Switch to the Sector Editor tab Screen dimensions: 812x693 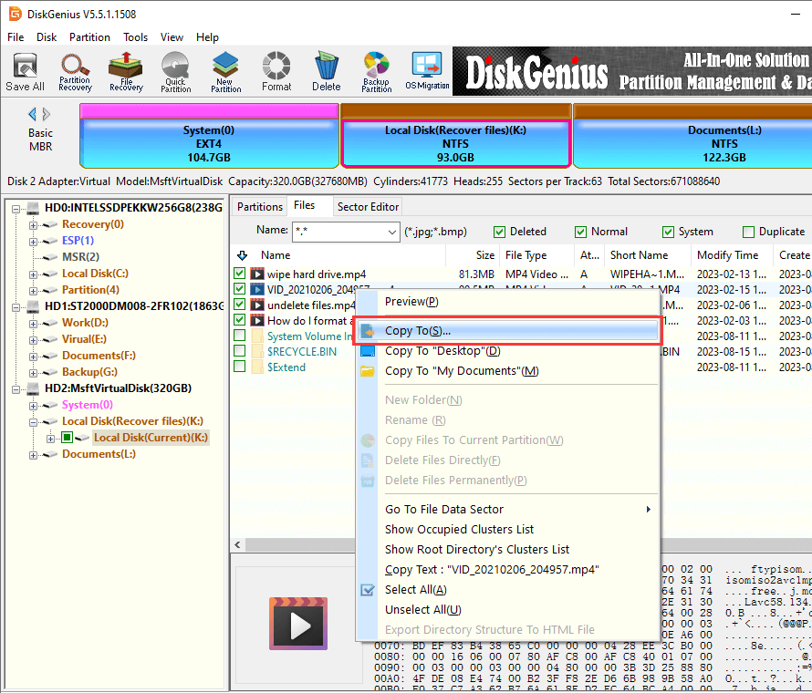point(369,207)
